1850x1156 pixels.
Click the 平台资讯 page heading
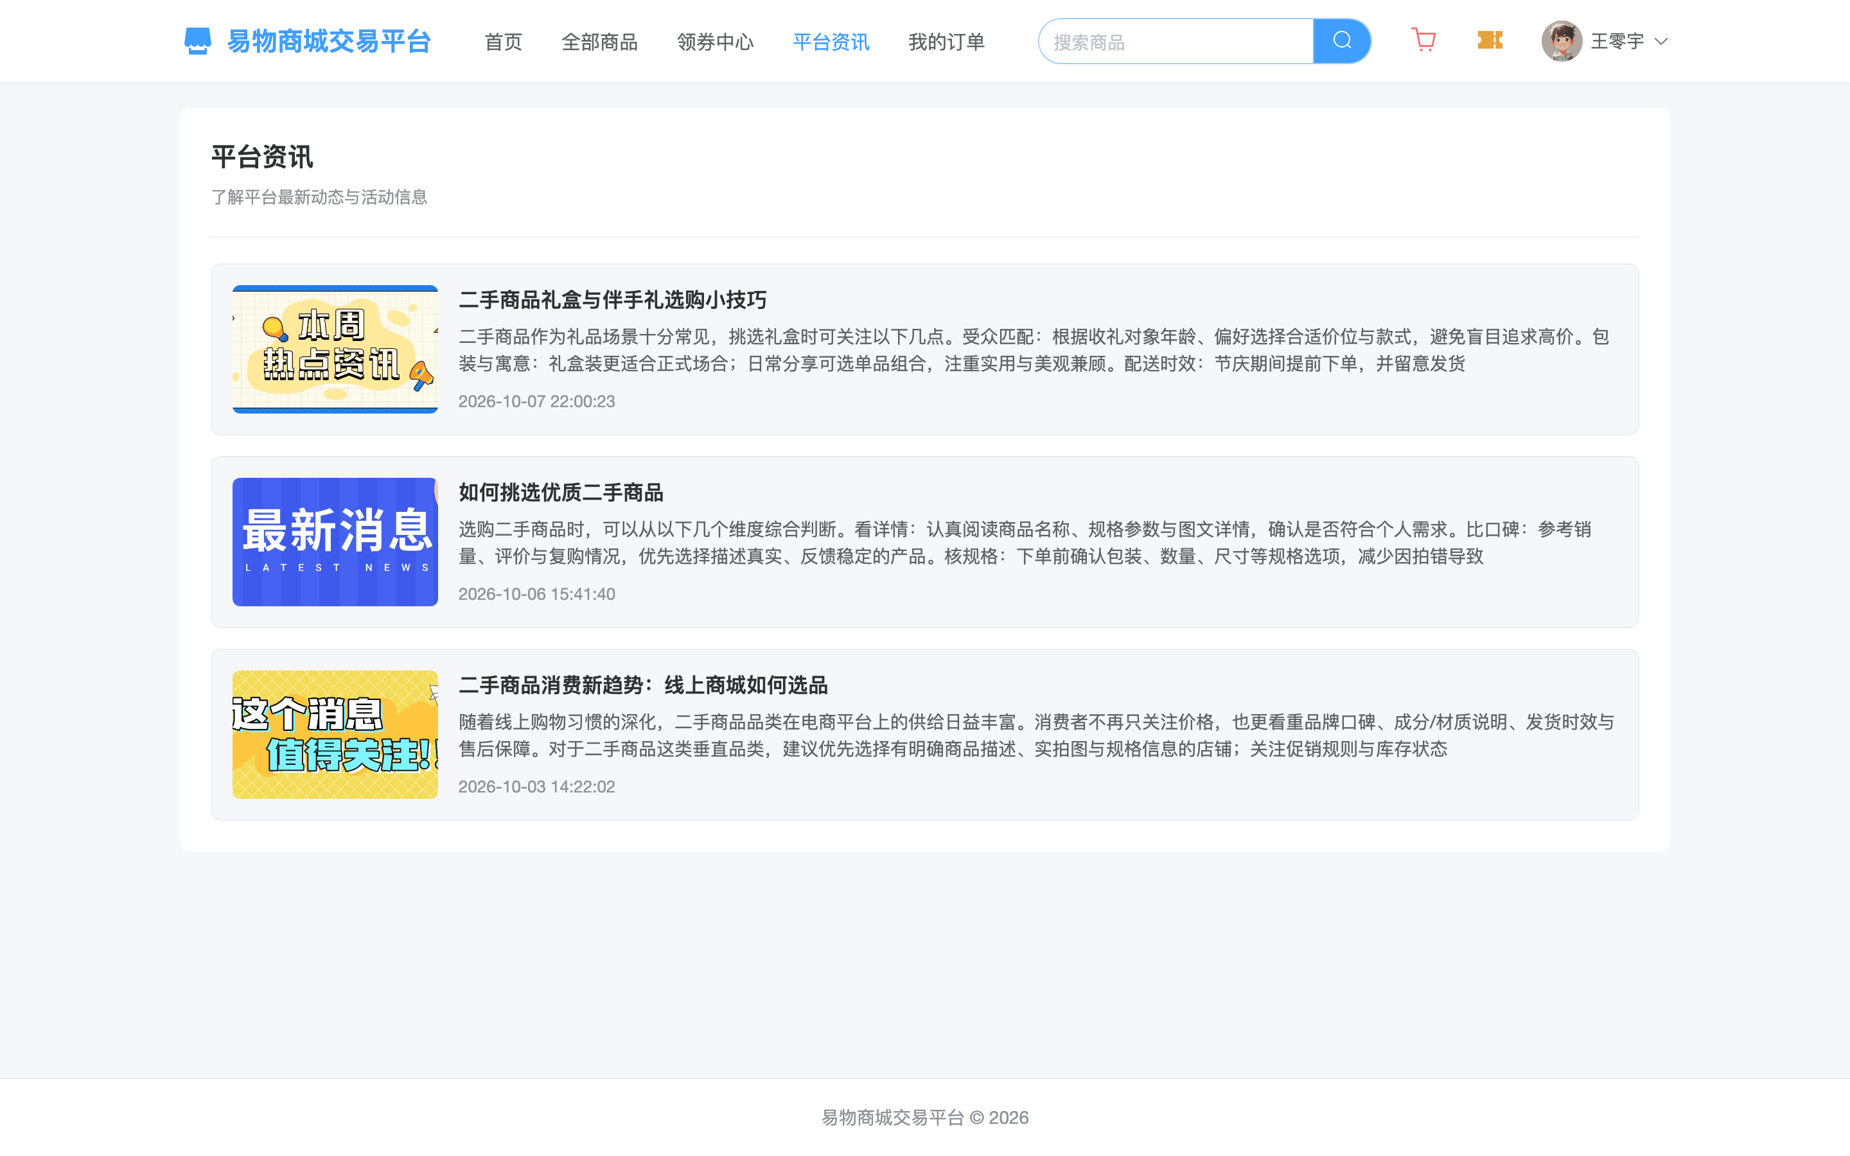click(x=262, y=157)
